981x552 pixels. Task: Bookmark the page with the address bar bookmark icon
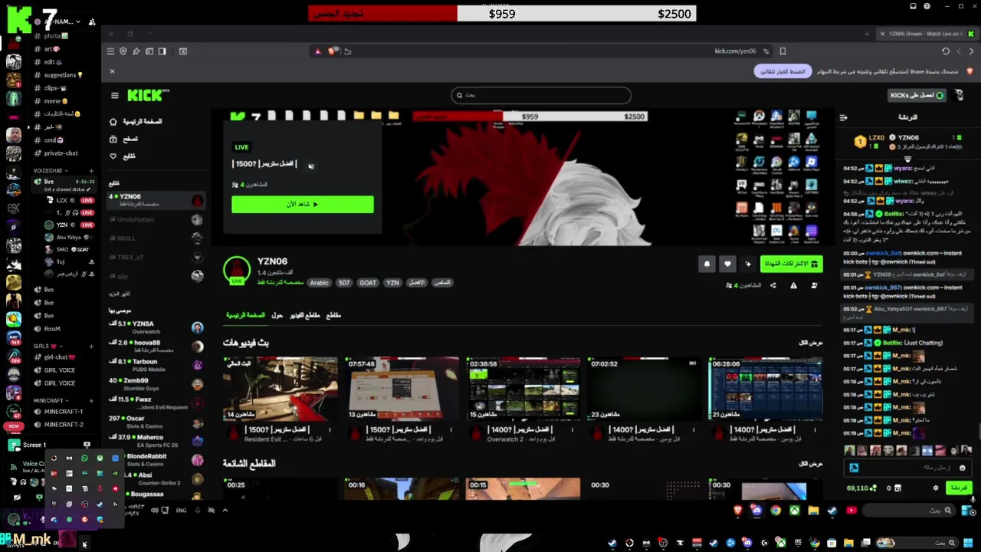[783, 51]
